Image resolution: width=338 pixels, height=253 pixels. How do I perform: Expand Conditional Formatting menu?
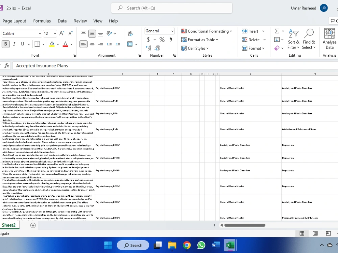coord(207,31)
